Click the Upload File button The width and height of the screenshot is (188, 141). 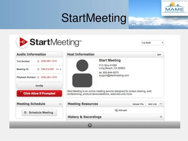click(x=138, y=104)
